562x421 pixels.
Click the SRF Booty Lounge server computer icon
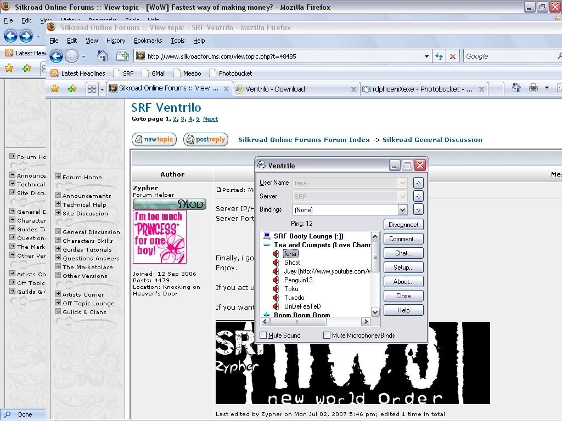tap(267, 236)
